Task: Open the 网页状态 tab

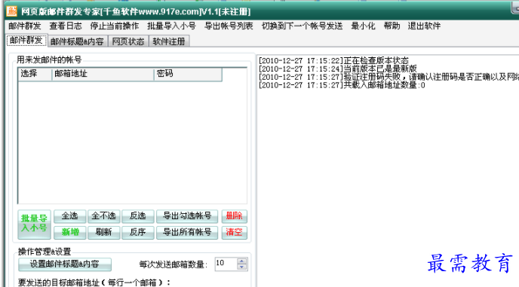Action: pyautogui.click(x=128, y=41)
